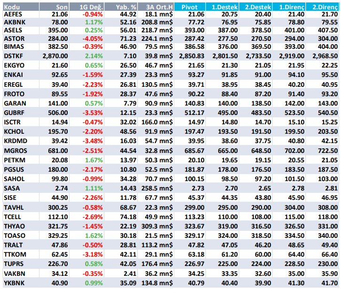This screenshot has width=341, height=289.
Task: Select the ISCTR ticker cell
Action: point(21,122)
